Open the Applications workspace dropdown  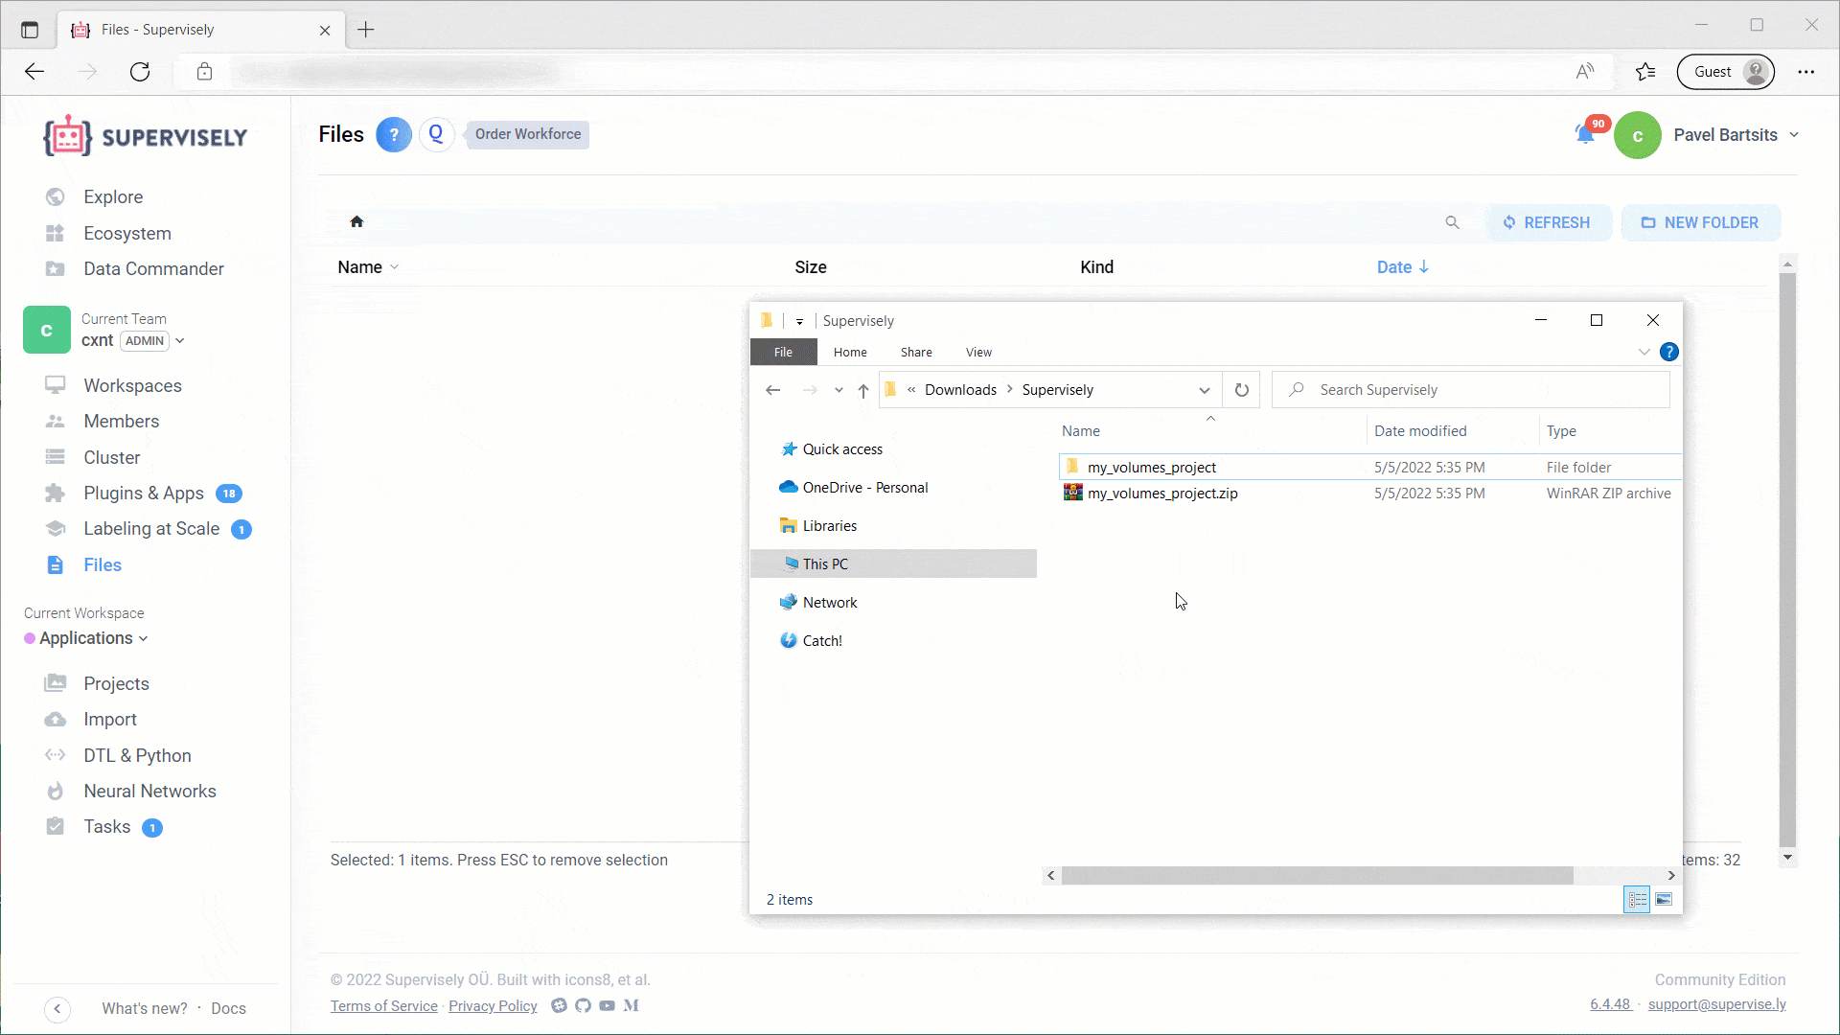click(x=92, y=638)
